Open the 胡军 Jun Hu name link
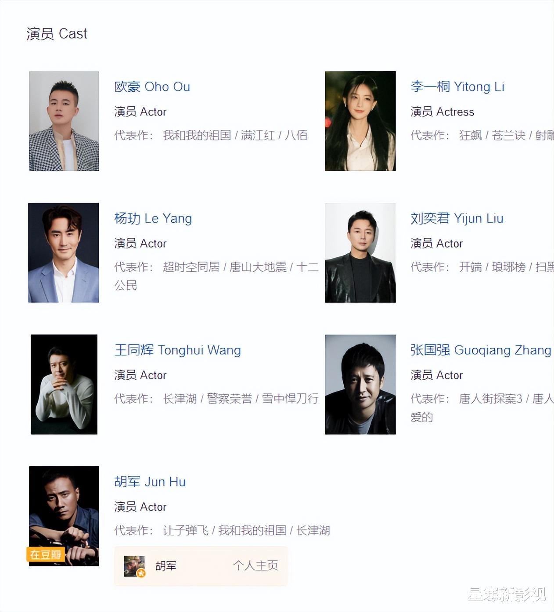 click(150, 482)
